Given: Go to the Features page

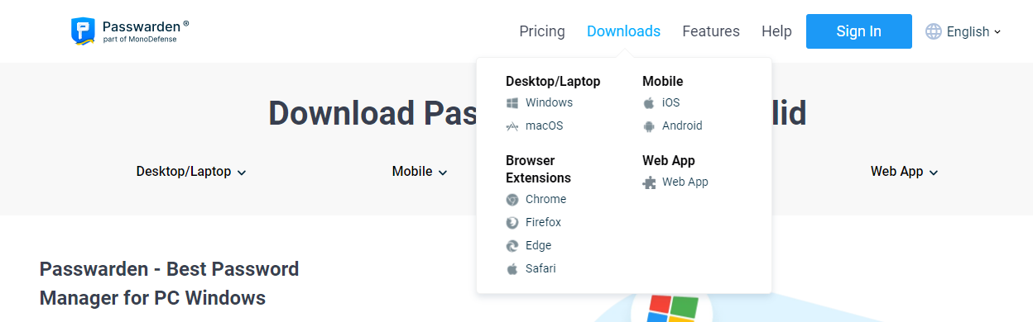Looking at the screenshot, I should tap(711, 31).
